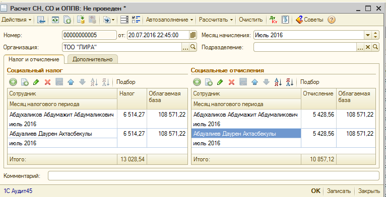Click the empty Подразделение input field
This screenshot has width=386, height=197.
pyautogui.click(x=305, y=47)
